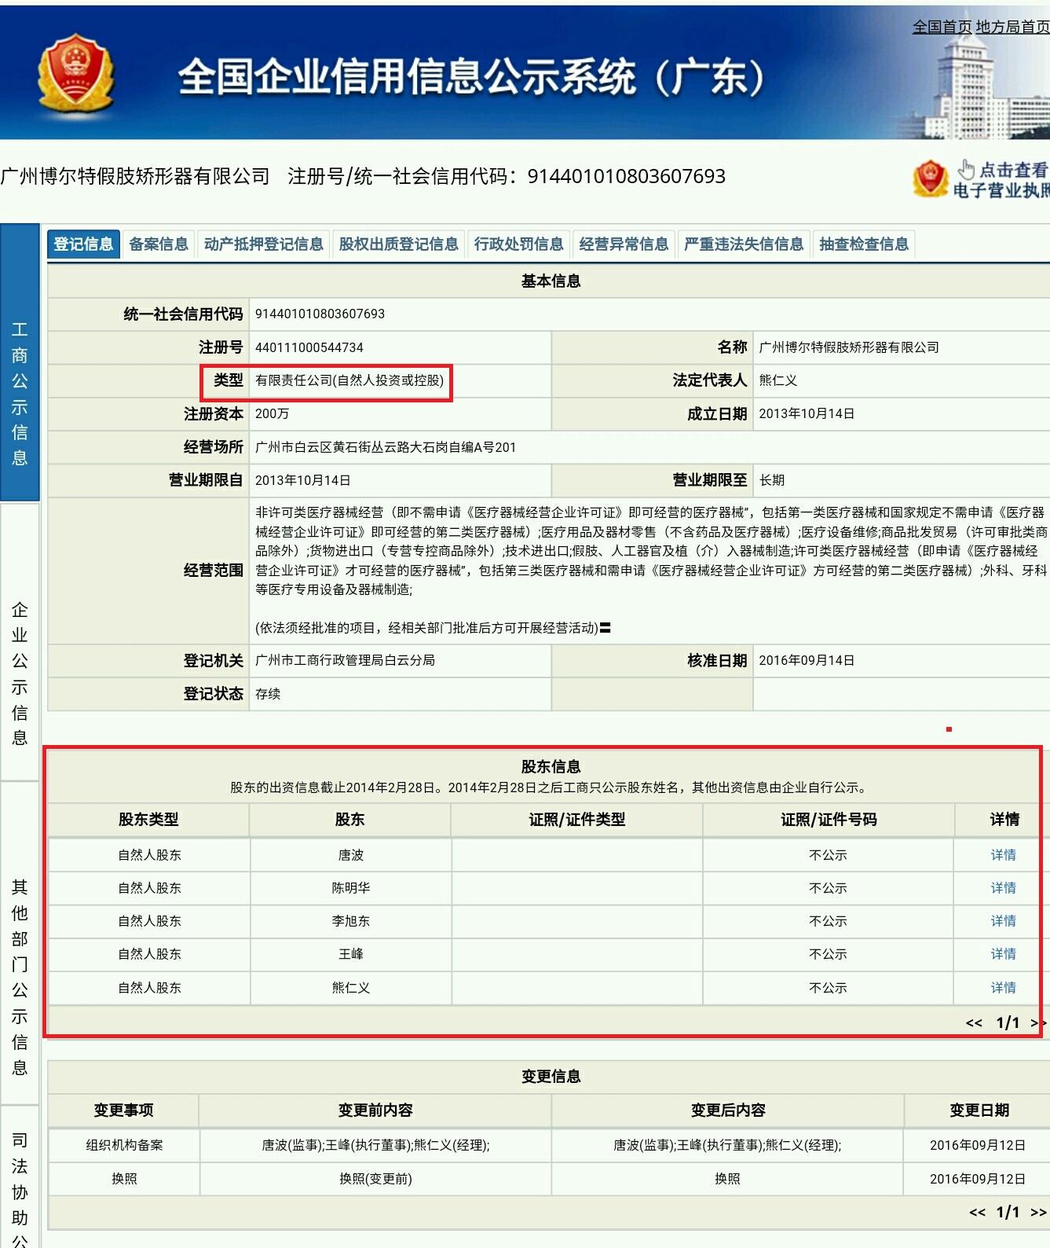Open 详情 link for shareholder 唐波
The height and width of the screenshot is (1248, 1050).
pos(1003,855)
